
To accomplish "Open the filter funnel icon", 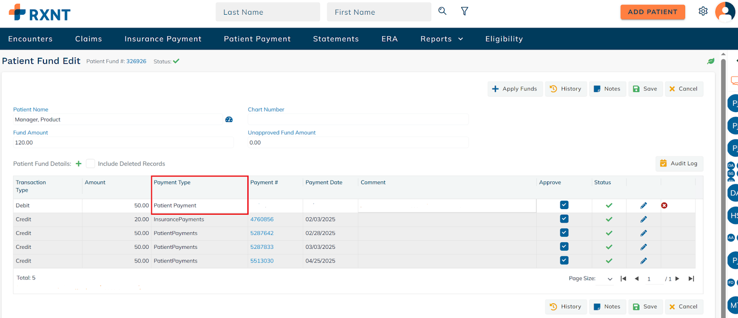I will tap(464, 11).
